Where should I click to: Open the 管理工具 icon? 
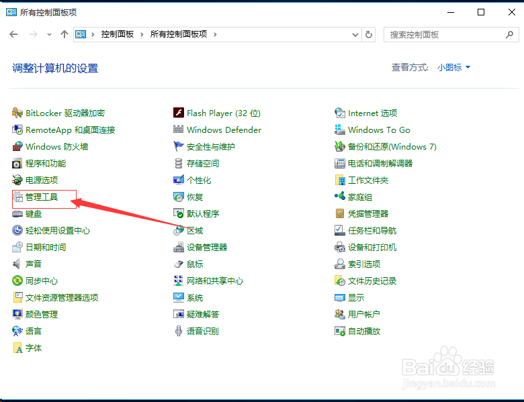[x=17, y=197]
